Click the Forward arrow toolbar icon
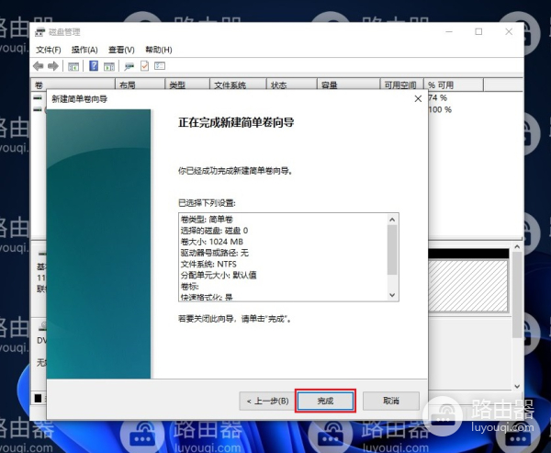The width and height of the screenshot is (551, 453). click(x=53, y=66)
